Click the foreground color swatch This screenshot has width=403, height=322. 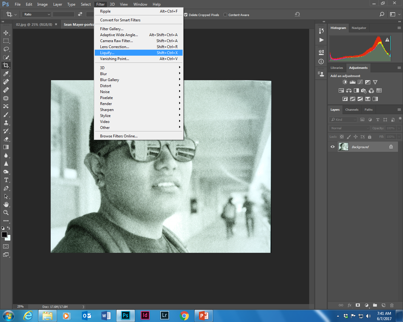[x=4, y=235]
